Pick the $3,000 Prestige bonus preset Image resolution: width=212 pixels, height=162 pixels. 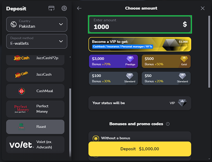pyautogui.click(x=113, y=61)
